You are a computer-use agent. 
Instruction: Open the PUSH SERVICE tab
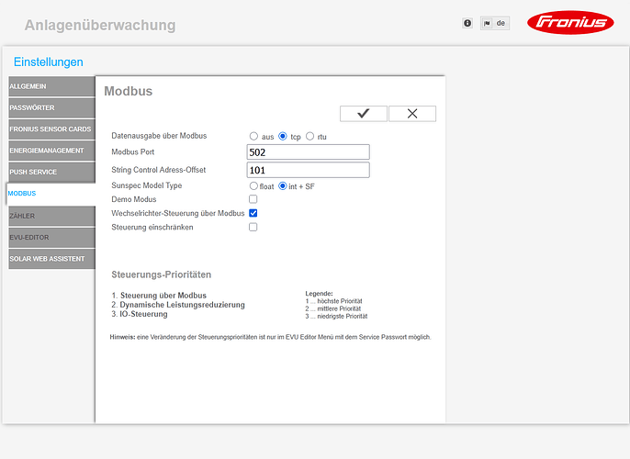pyautogui.click(x=51, y=172)
